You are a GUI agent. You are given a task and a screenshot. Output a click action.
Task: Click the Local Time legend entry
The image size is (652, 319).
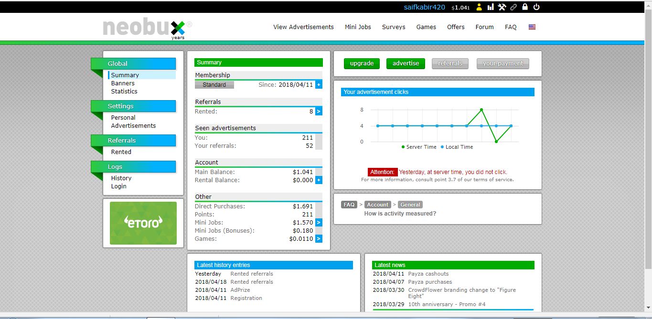click(x=457, y=147)
